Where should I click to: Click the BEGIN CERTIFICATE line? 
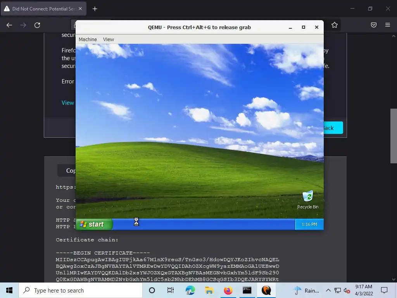[103, 253]
